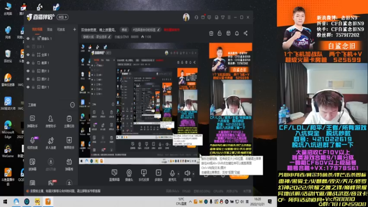This screenshot has width=368, height=207.
Task: Open the 弹幕助手 tool
Action: (32, 121)
